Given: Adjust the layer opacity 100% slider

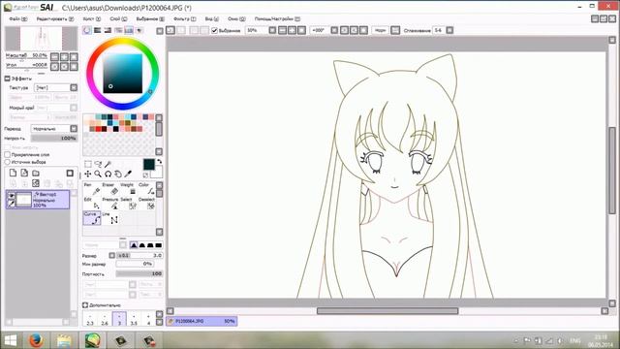Looking at the screenshot, I should click(54, 138).
